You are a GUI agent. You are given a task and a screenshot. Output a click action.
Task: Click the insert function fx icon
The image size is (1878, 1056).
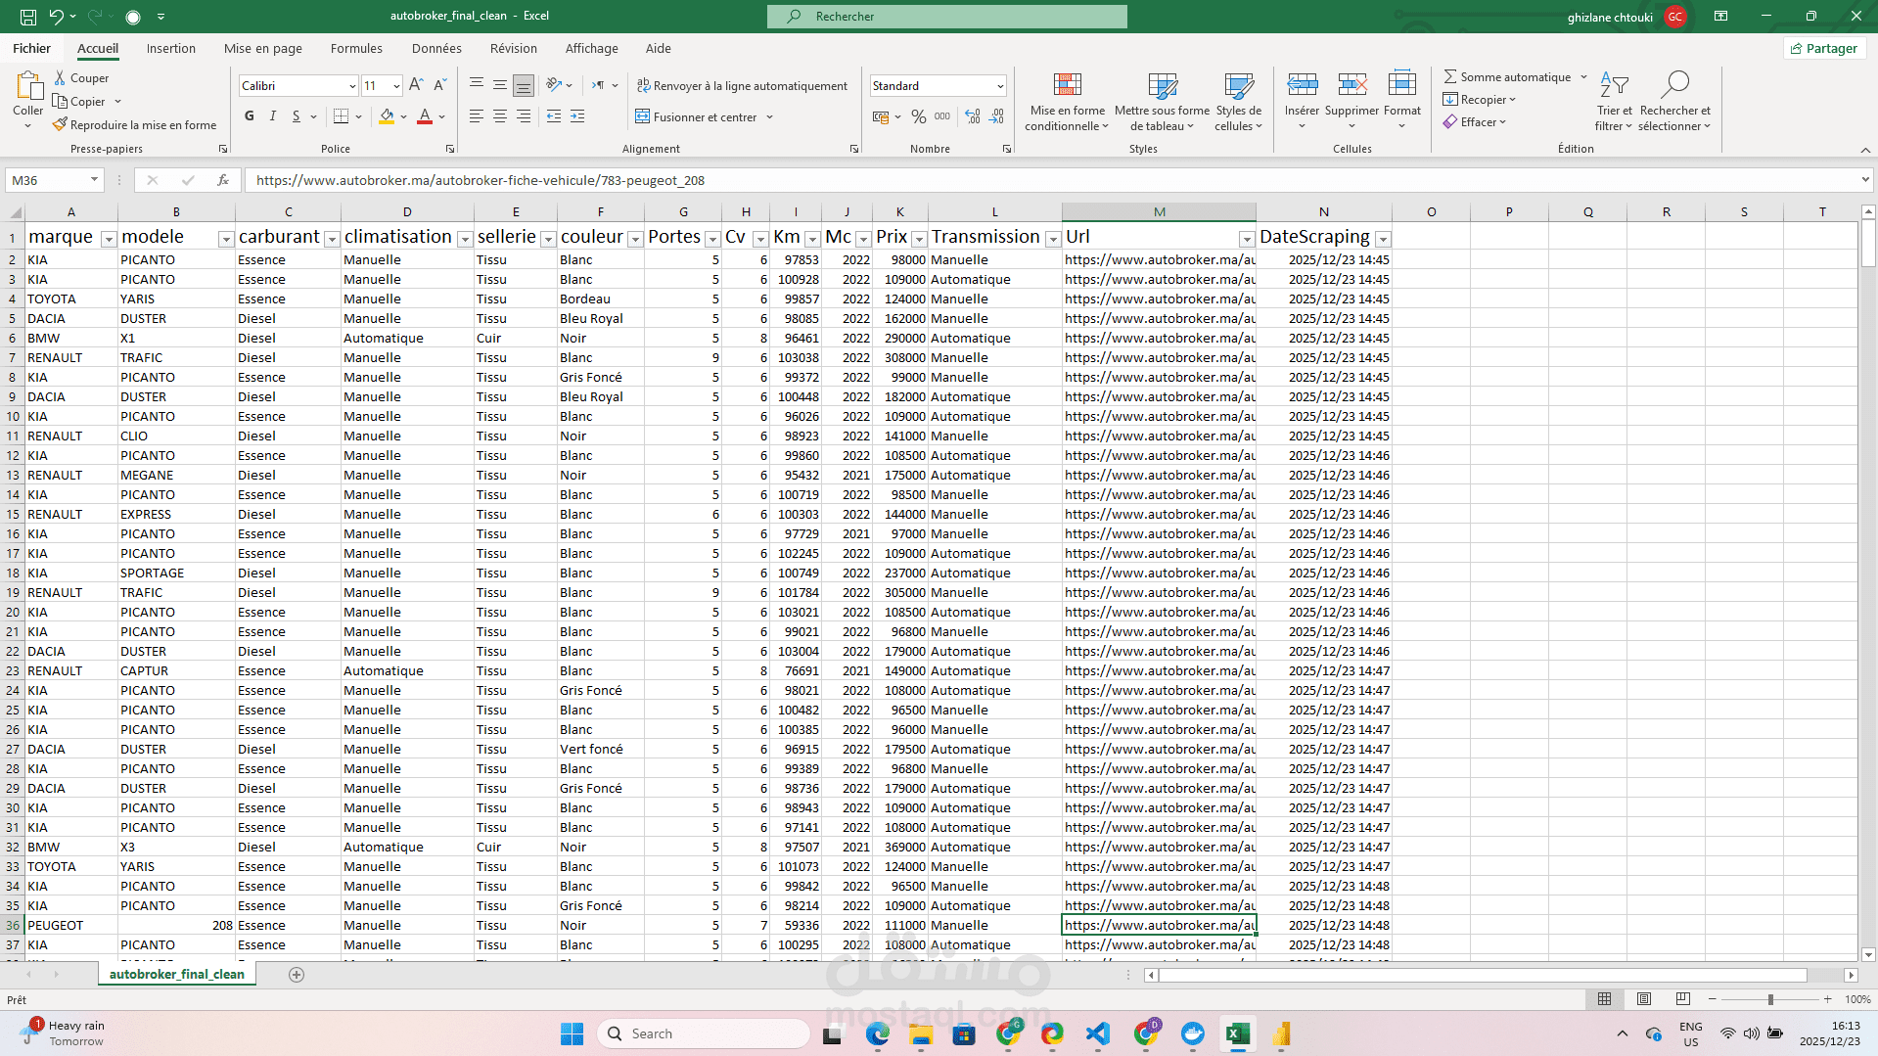pos(223,180)
